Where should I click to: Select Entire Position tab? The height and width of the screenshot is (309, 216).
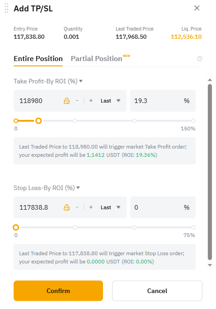38,59
